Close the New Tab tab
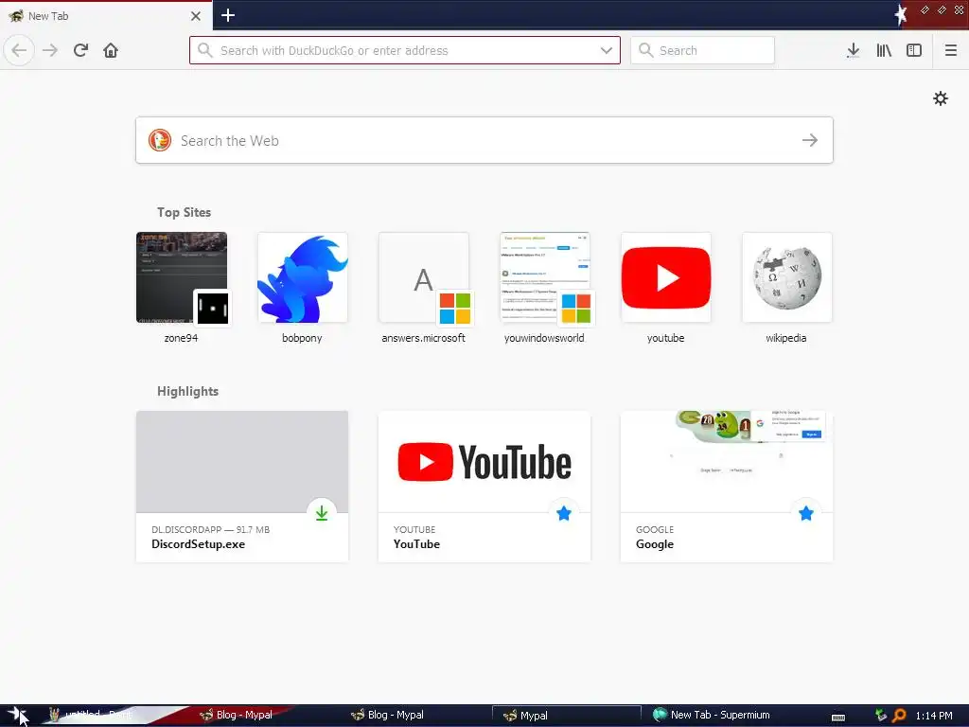 [x=195, y=16]
